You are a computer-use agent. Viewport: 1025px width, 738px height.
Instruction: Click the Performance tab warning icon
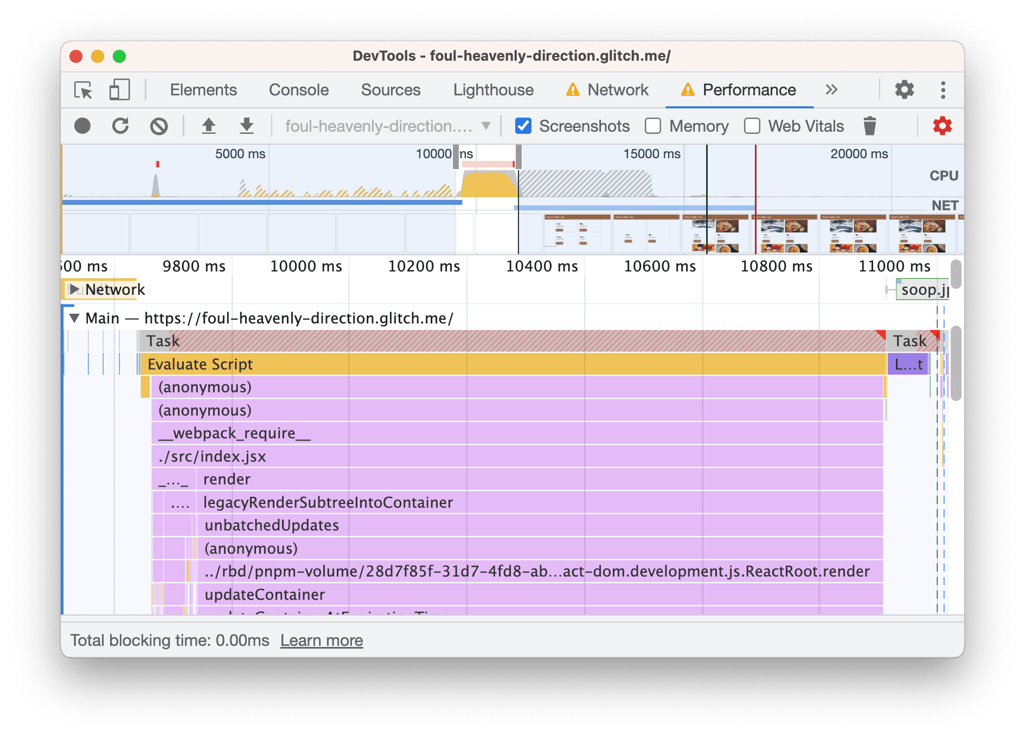tap(688, 90)
